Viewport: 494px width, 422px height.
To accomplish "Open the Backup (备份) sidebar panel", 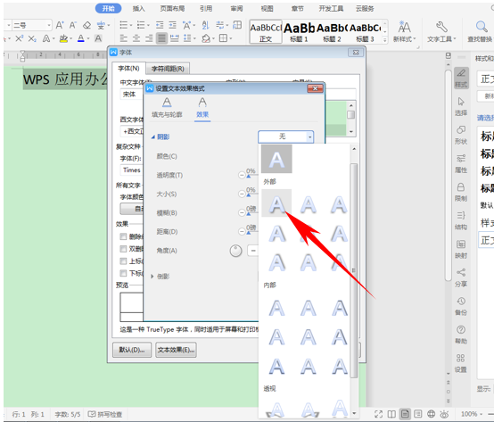I will 461,306.
